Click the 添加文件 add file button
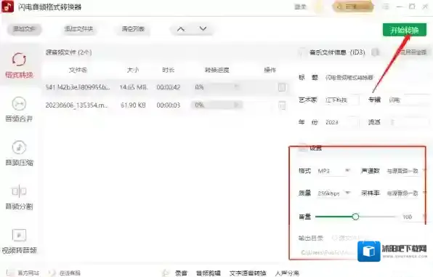This screenshot has height=277, width=433. coord(24,29)
